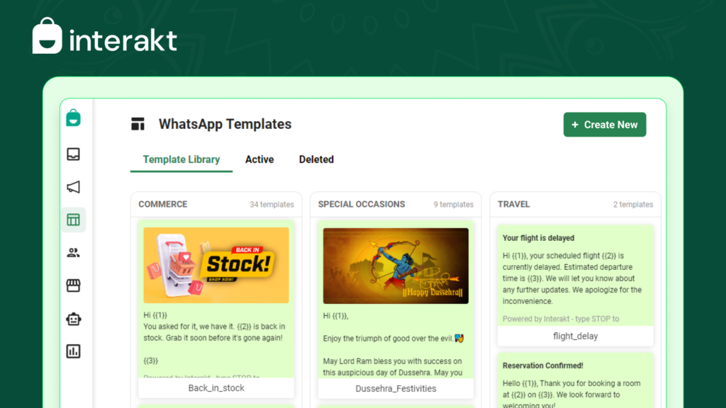Select the Template Library tab

(x=181, y=159)
